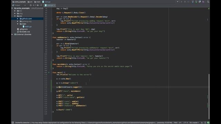This screenshot has width=221, height=124.
Task: Click the Docker detection notification in status bar
Action: 94,123
